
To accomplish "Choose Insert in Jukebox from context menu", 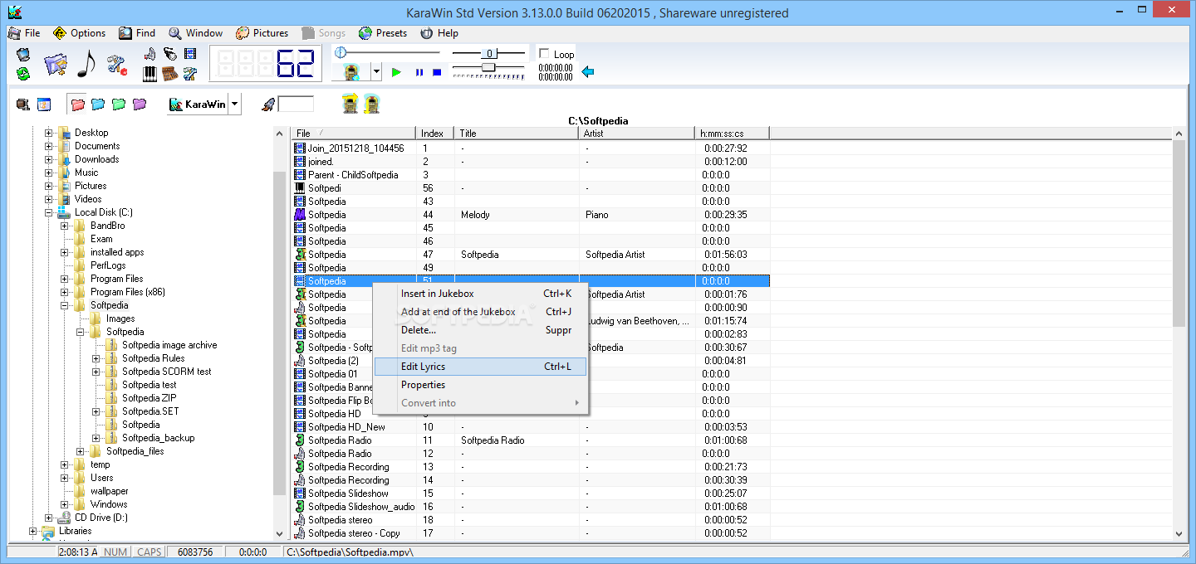I will 481,294.
